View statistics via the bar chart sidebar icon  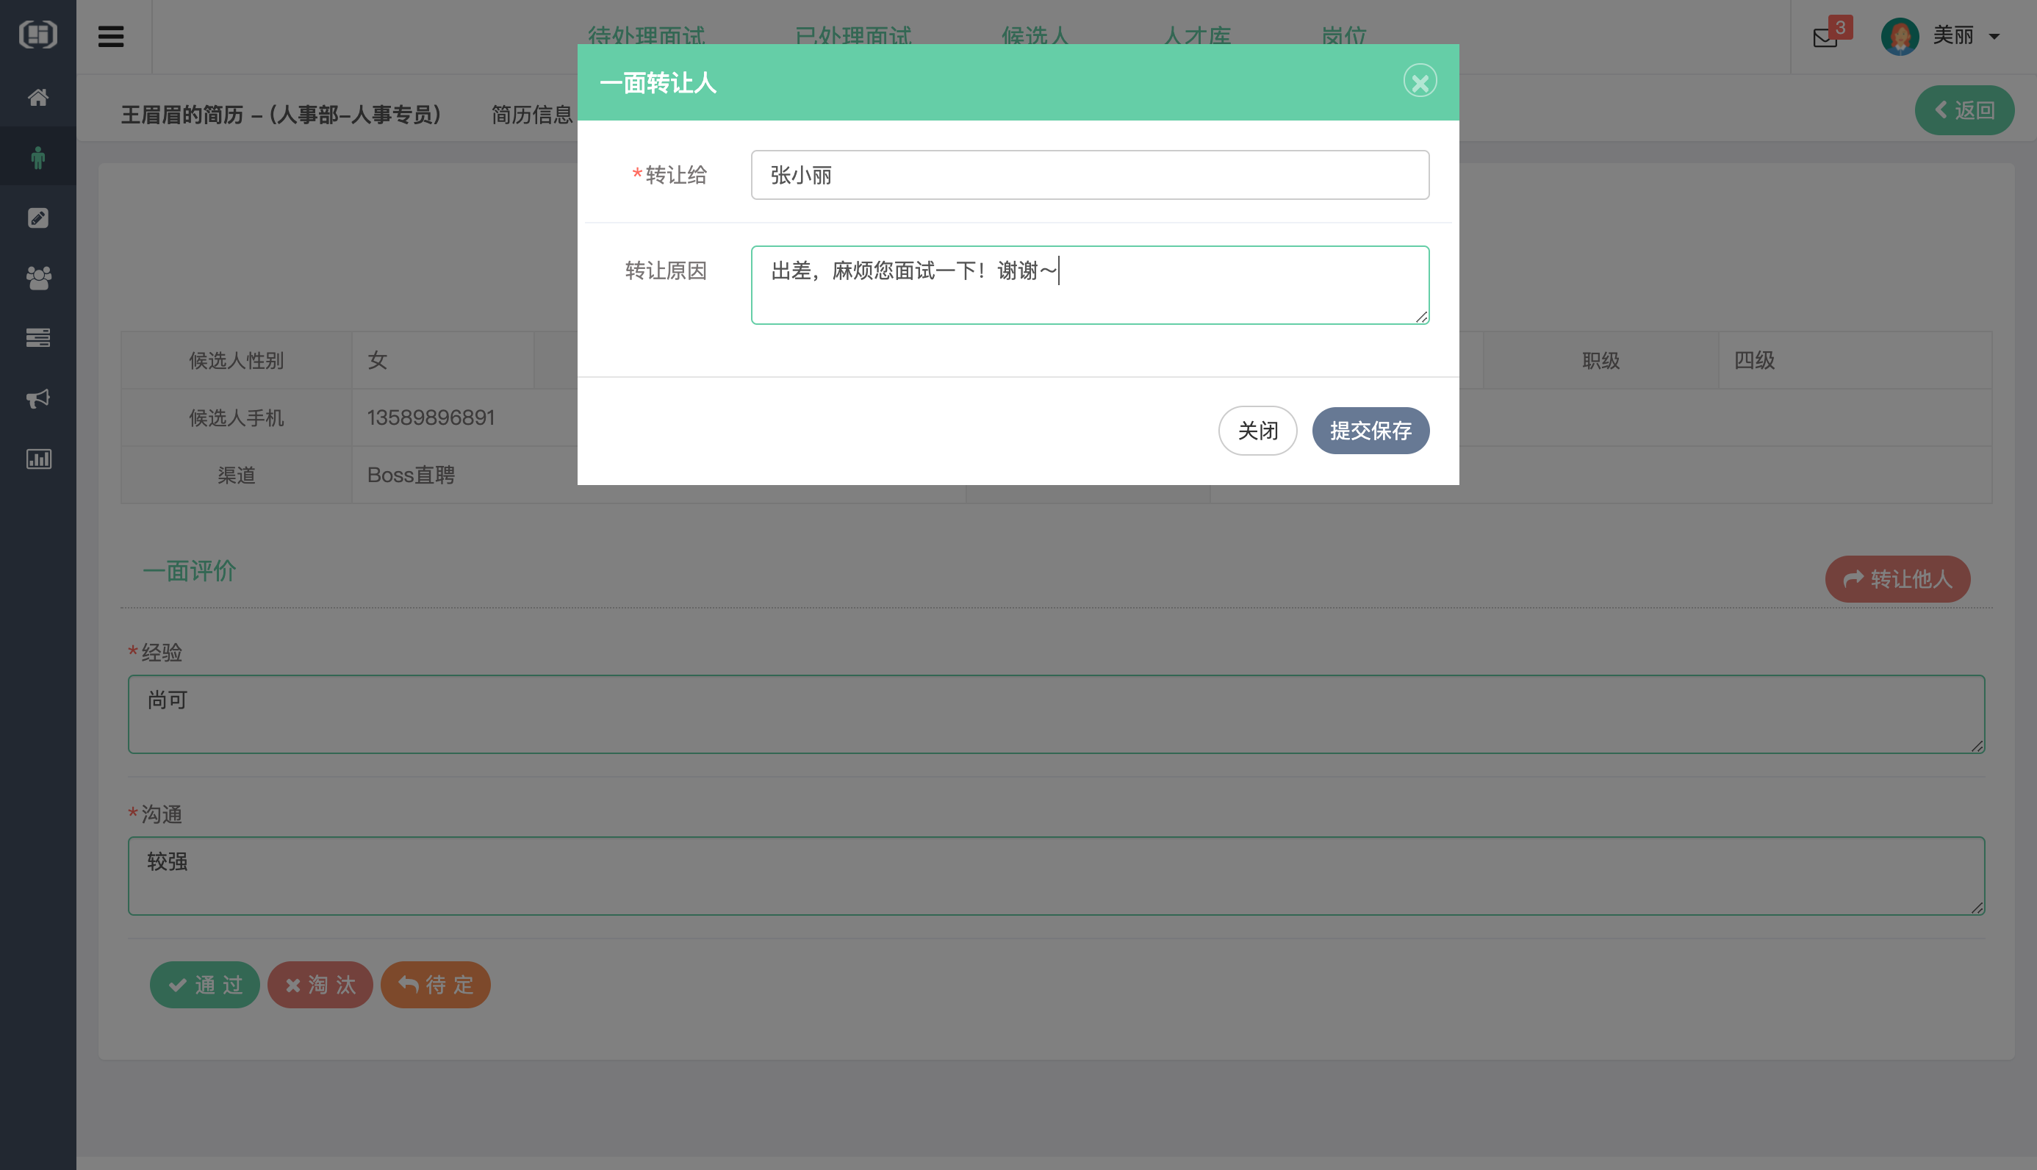point(37,458)
